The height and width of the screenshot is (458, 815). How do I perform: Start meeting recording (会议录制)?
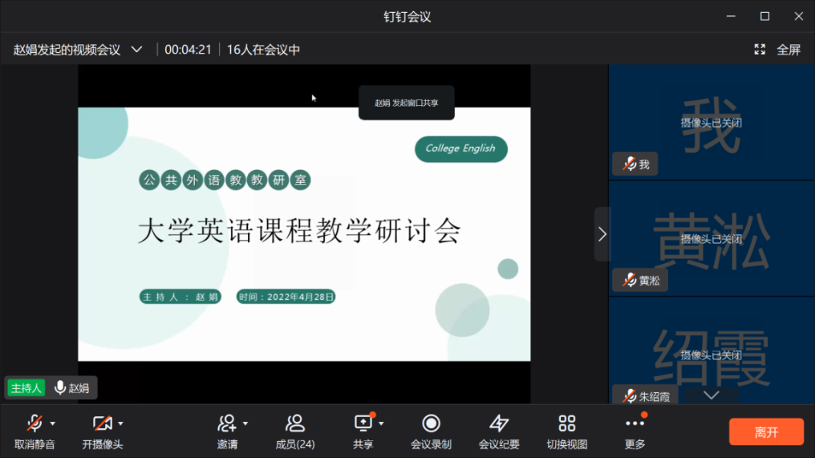(x=431, y=423)
